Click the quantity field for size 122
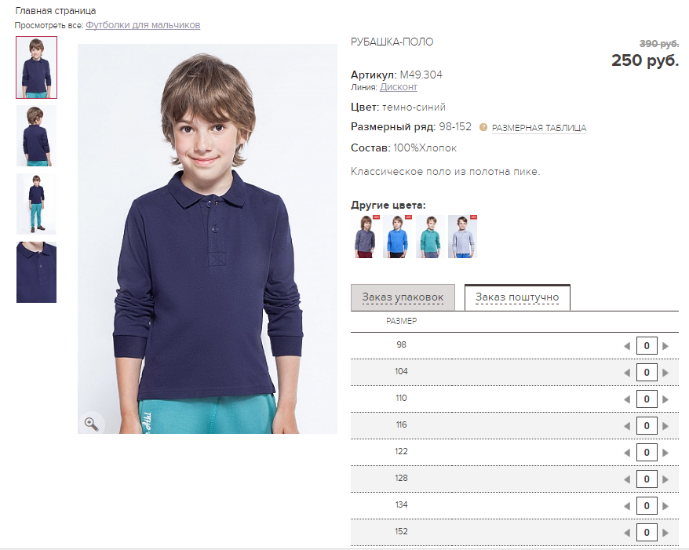This screenshot has width=689, height=550. pos(646,453)
